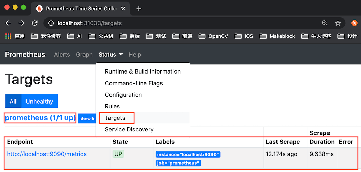Screen dimensions: 361x172
Task: Click the UP state badge
Action: click(118, 154)
